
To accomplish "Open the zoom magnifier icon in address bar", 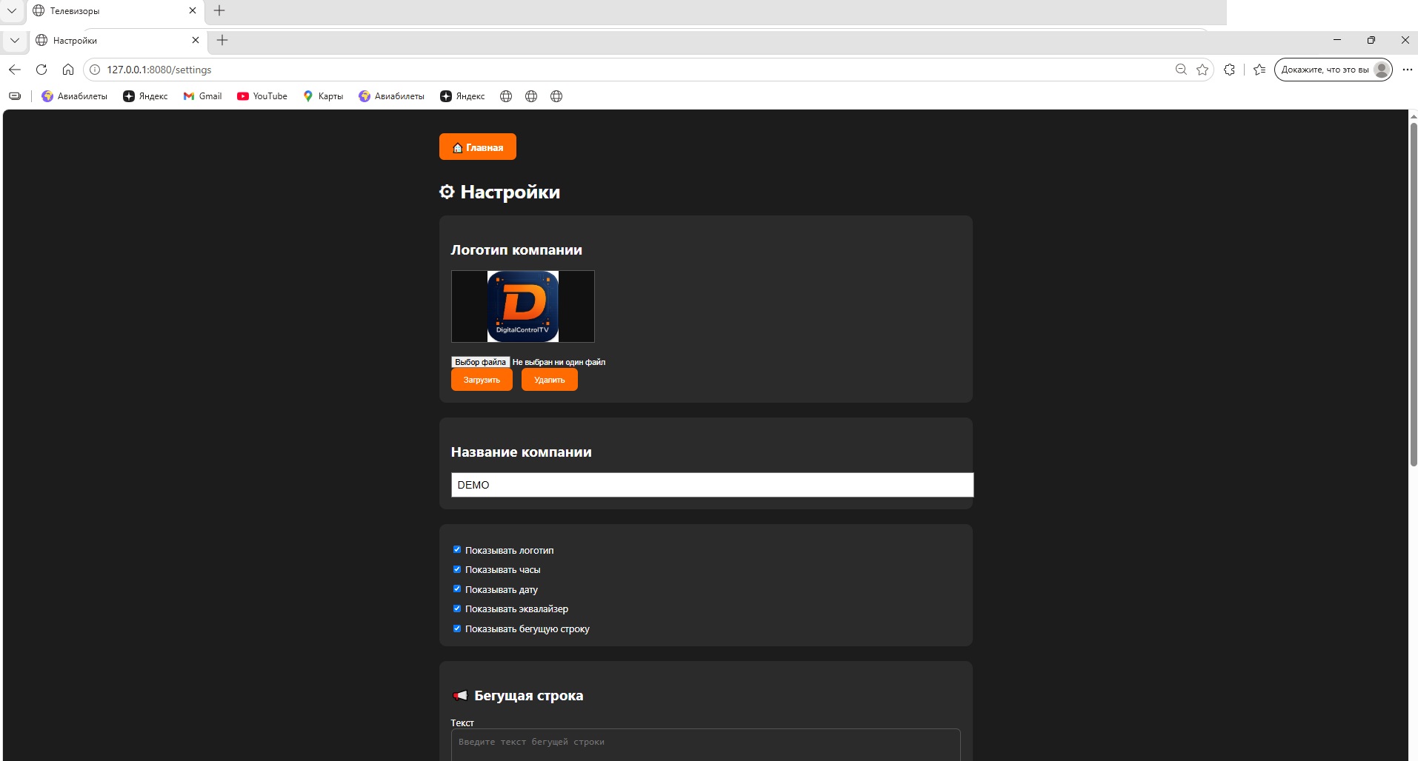I will [x=1181, y=70].
